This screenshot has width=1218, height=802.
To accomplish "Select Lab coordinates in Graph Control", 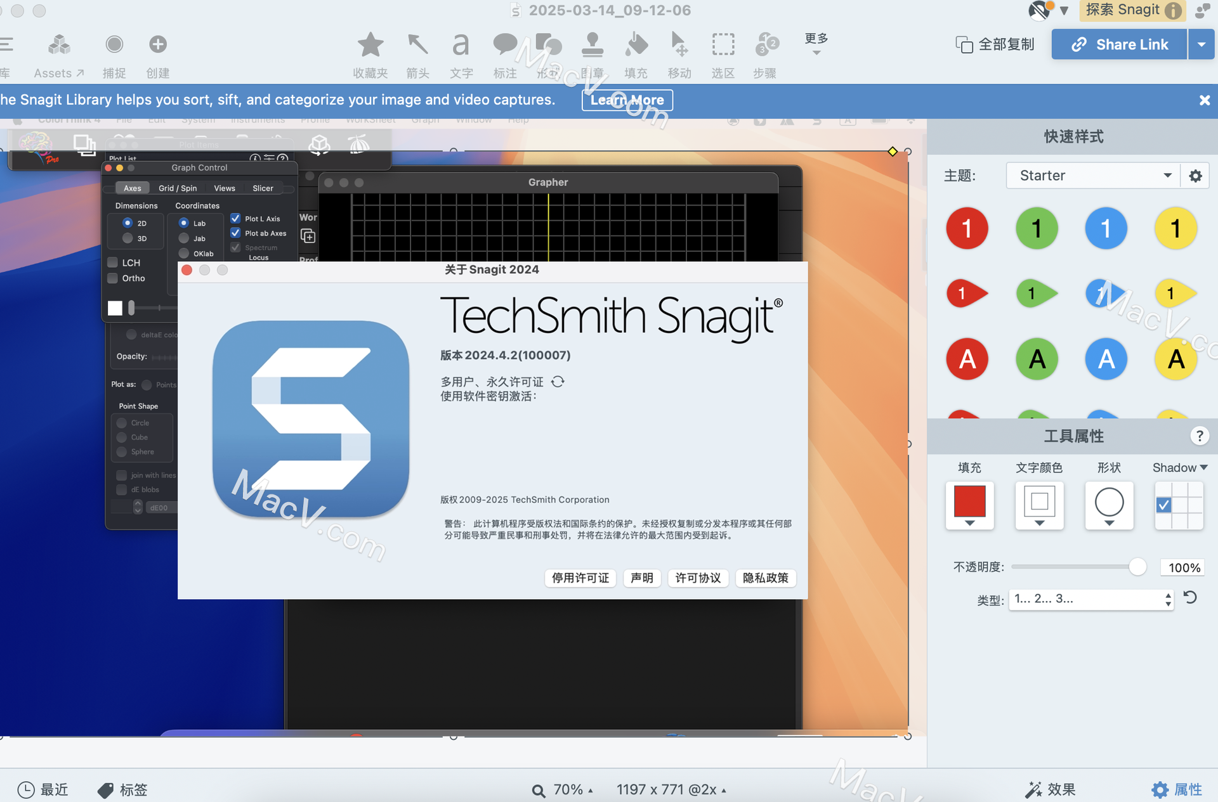I will pyautogui.click(x=184, y=223).
